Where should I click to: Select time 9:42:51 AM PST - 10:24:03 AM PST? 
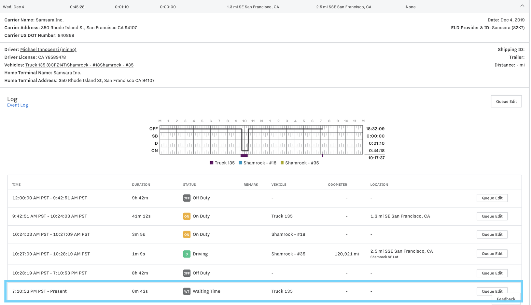click(49, 216)
